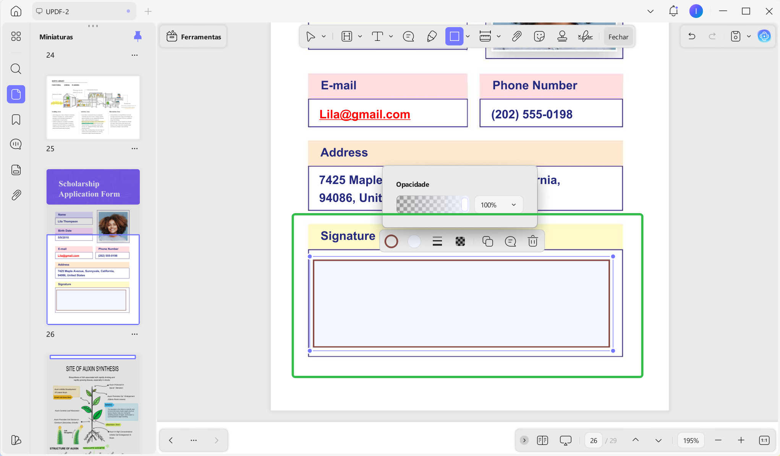The image size is (780, 456).
Task: Open UPDF AI assistant icon
Action: click(764, 36)
